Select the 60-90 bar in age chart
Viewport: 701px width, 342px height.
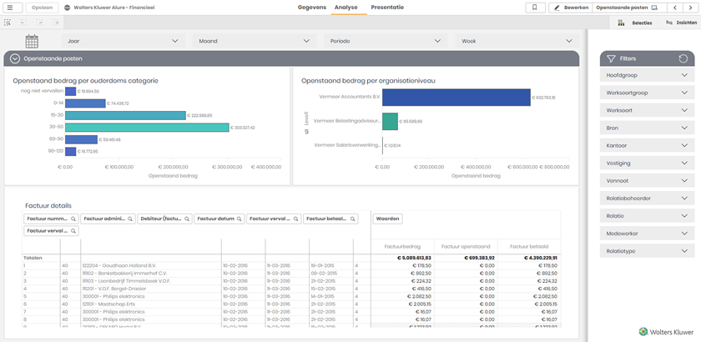[81, 139]
